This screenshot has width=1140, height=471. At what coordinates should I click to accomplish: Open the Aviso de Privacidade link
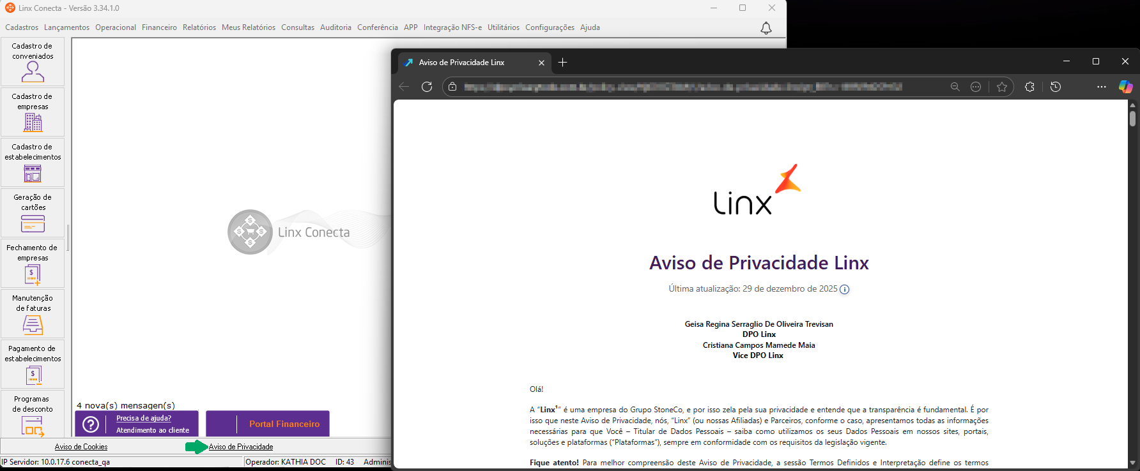click(x=241, y=447)
